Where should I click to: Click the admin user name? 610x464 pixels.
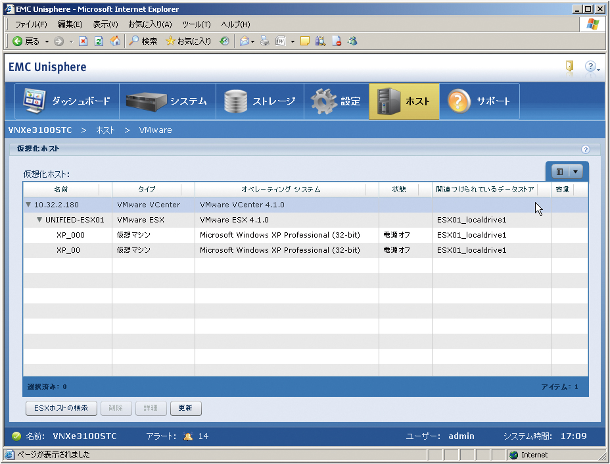461,436
